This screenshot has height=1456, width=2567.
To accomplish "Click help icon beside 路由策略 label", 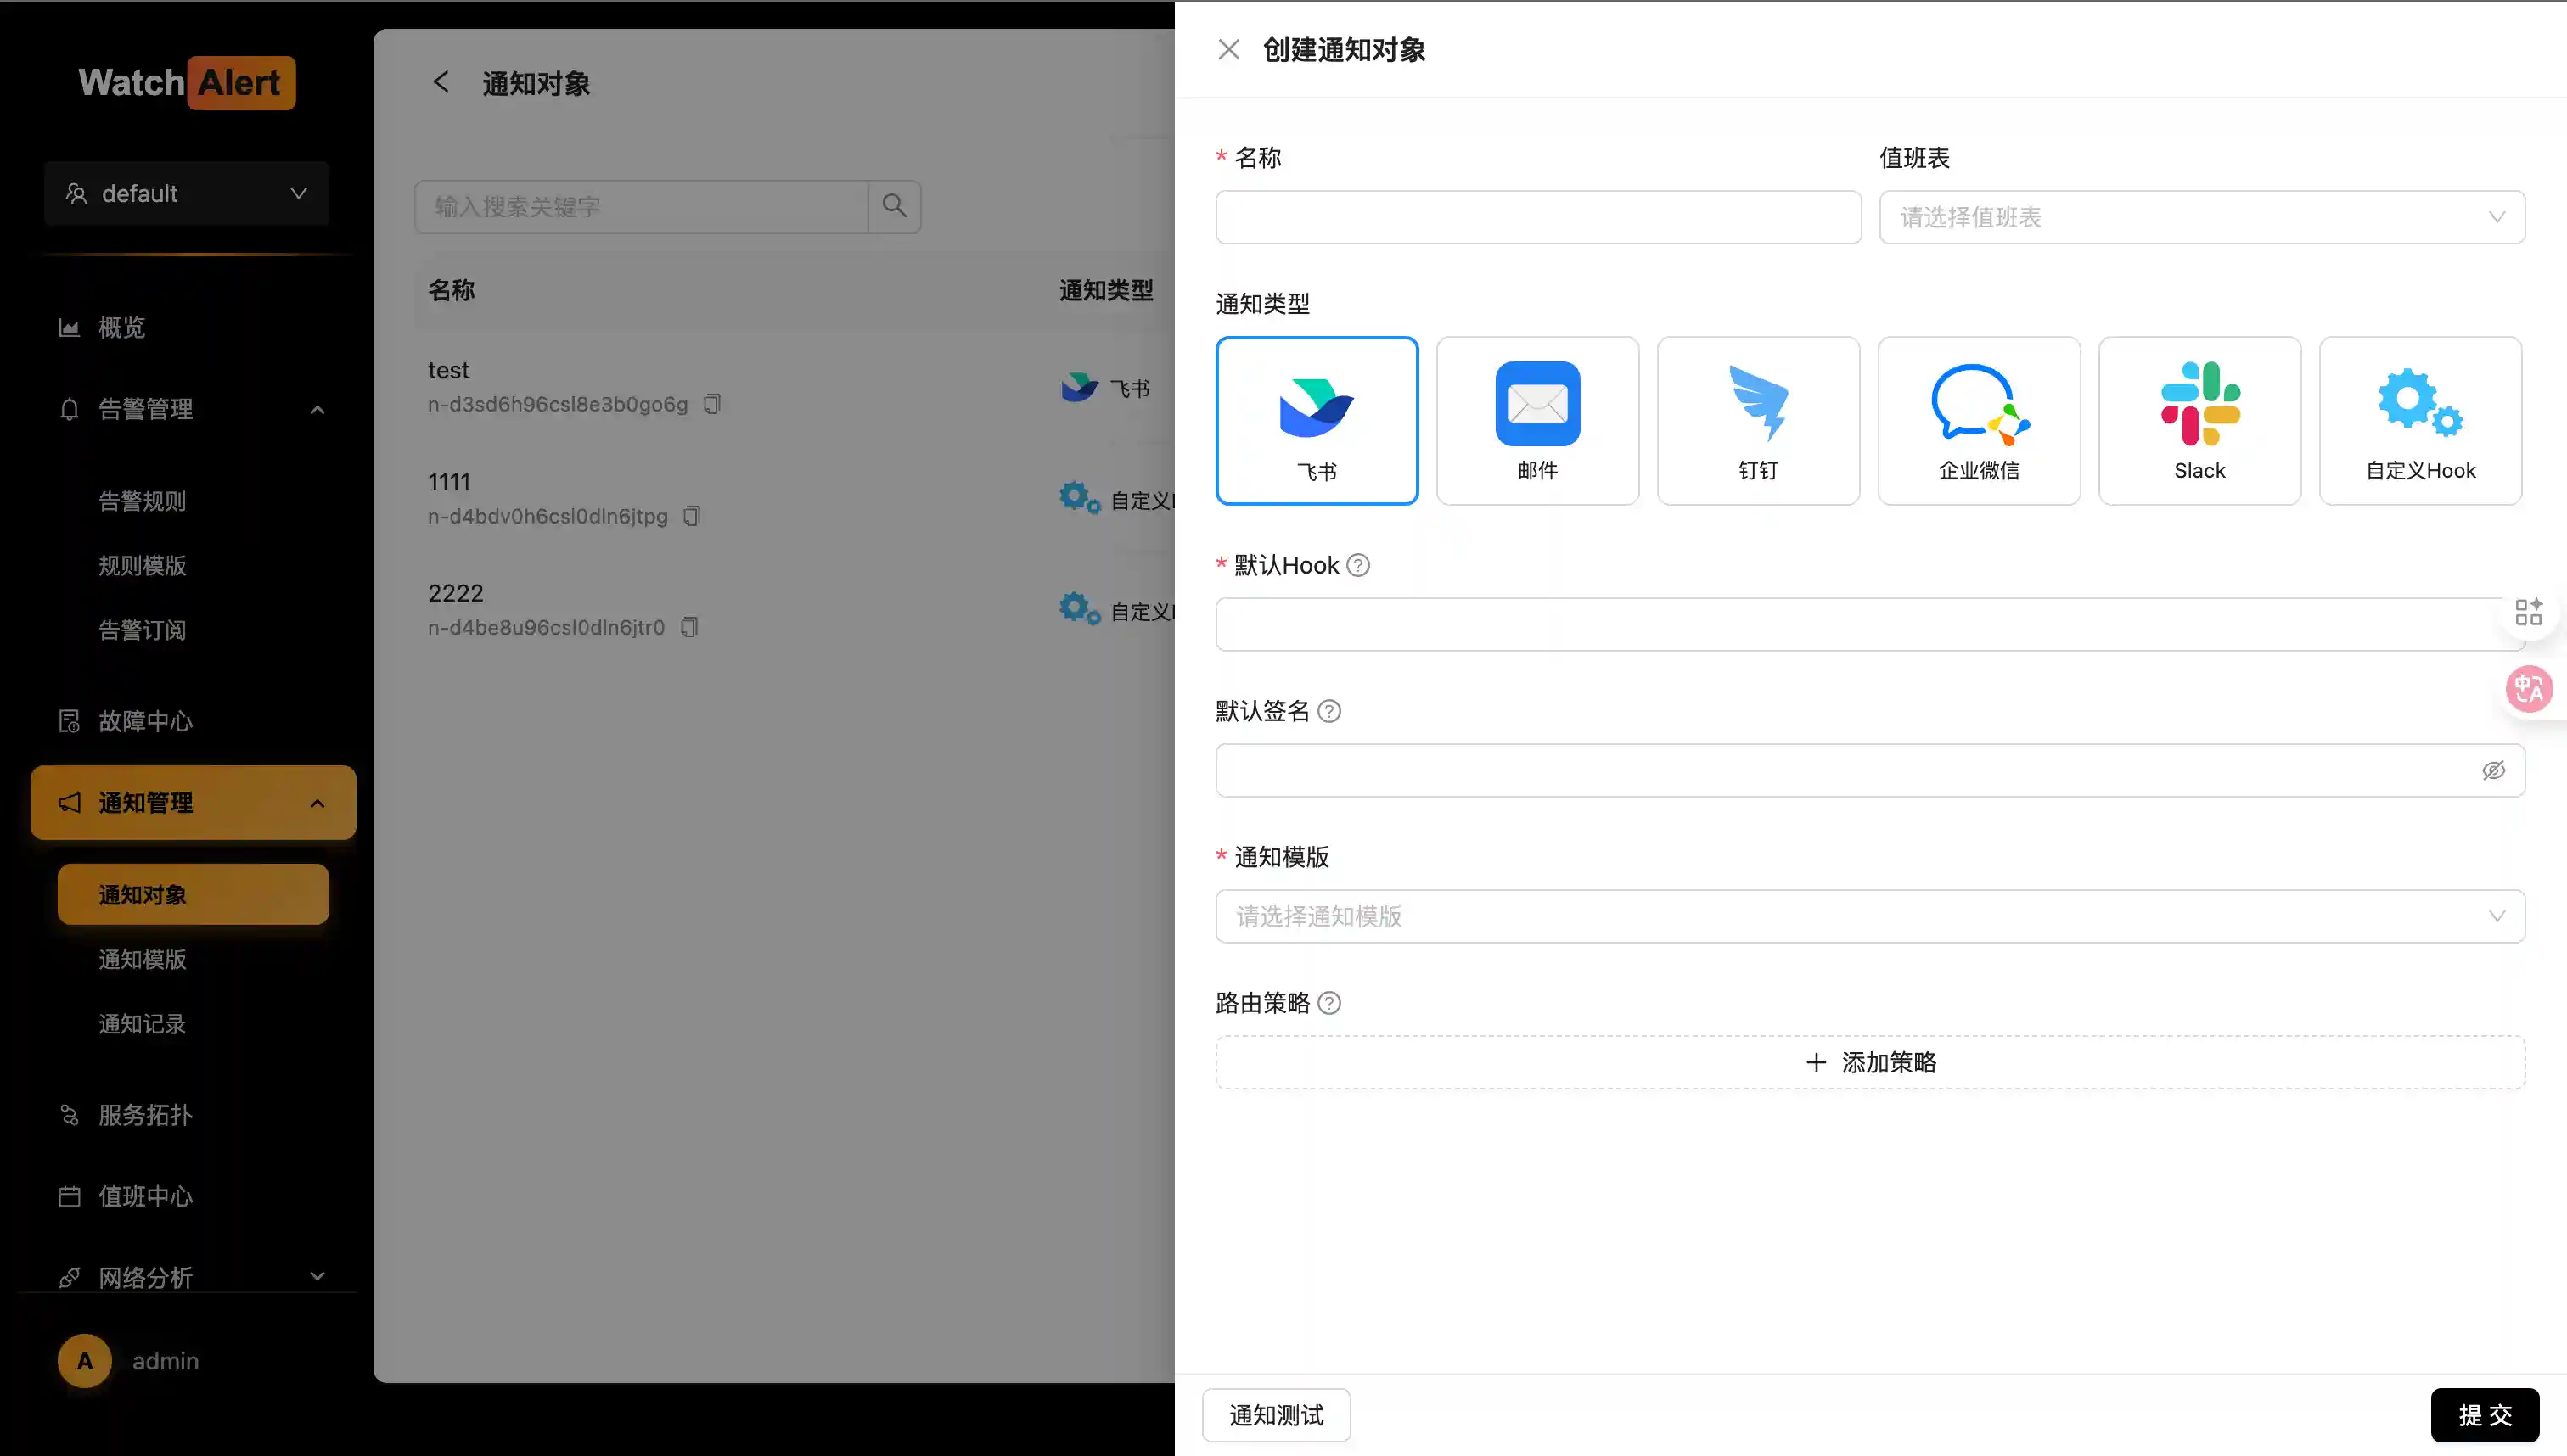I will [1328, 1003].
